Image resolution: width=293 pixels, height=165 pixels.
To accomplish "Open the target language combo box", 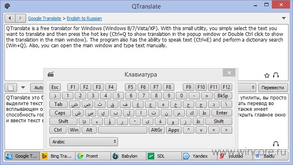I will coord(247,88).
